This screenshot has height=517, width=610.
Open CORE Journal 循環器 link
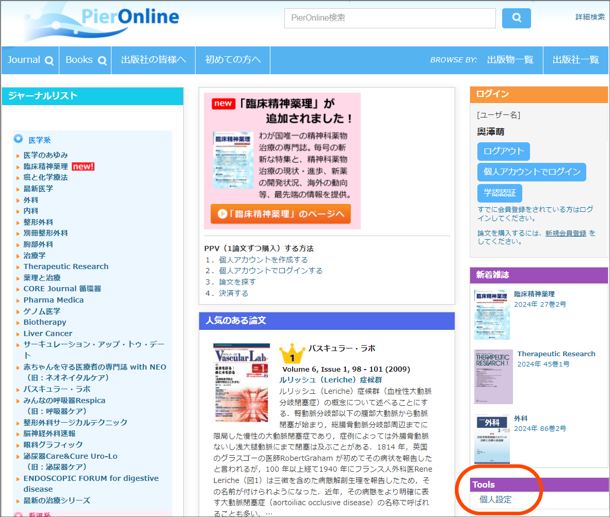(x=62, y=289)
